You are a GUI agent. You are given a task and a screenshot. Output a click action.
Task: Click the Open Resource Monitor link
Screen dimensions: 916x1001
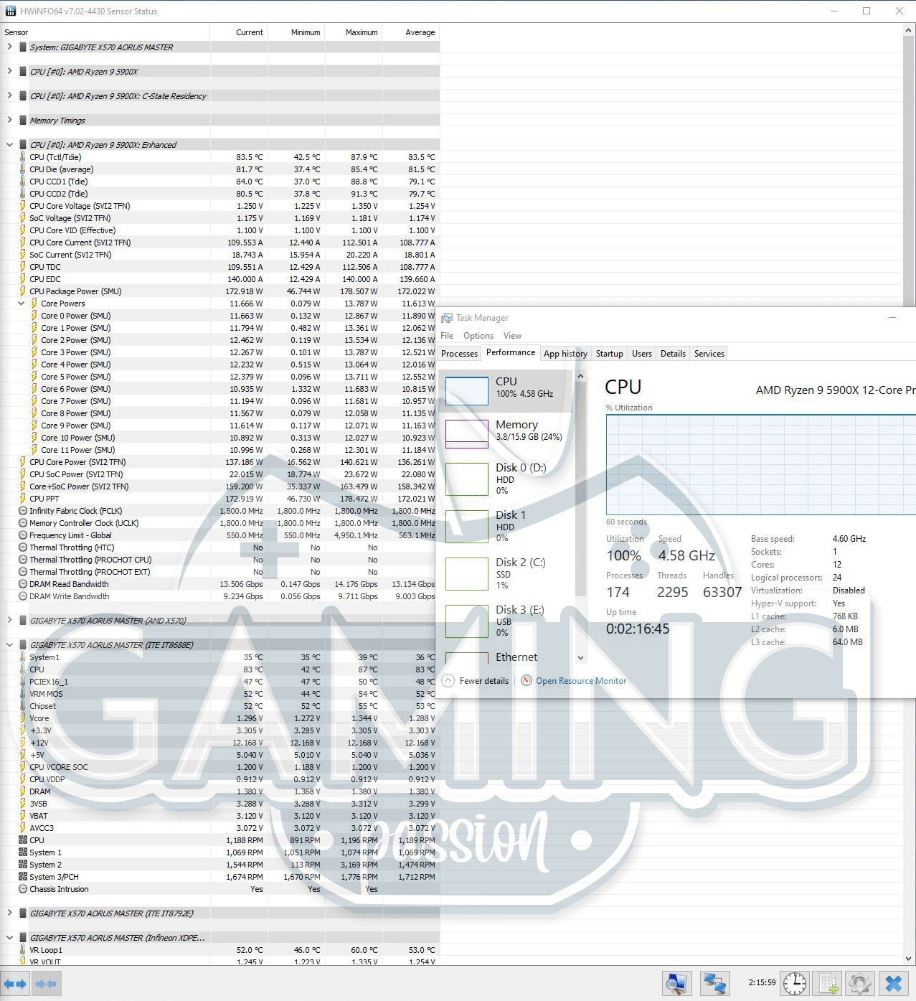click(581, 681)
